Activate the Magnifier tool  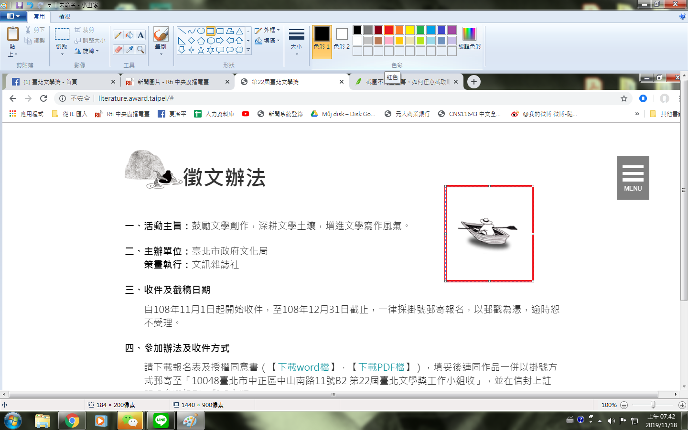(140, 49)
